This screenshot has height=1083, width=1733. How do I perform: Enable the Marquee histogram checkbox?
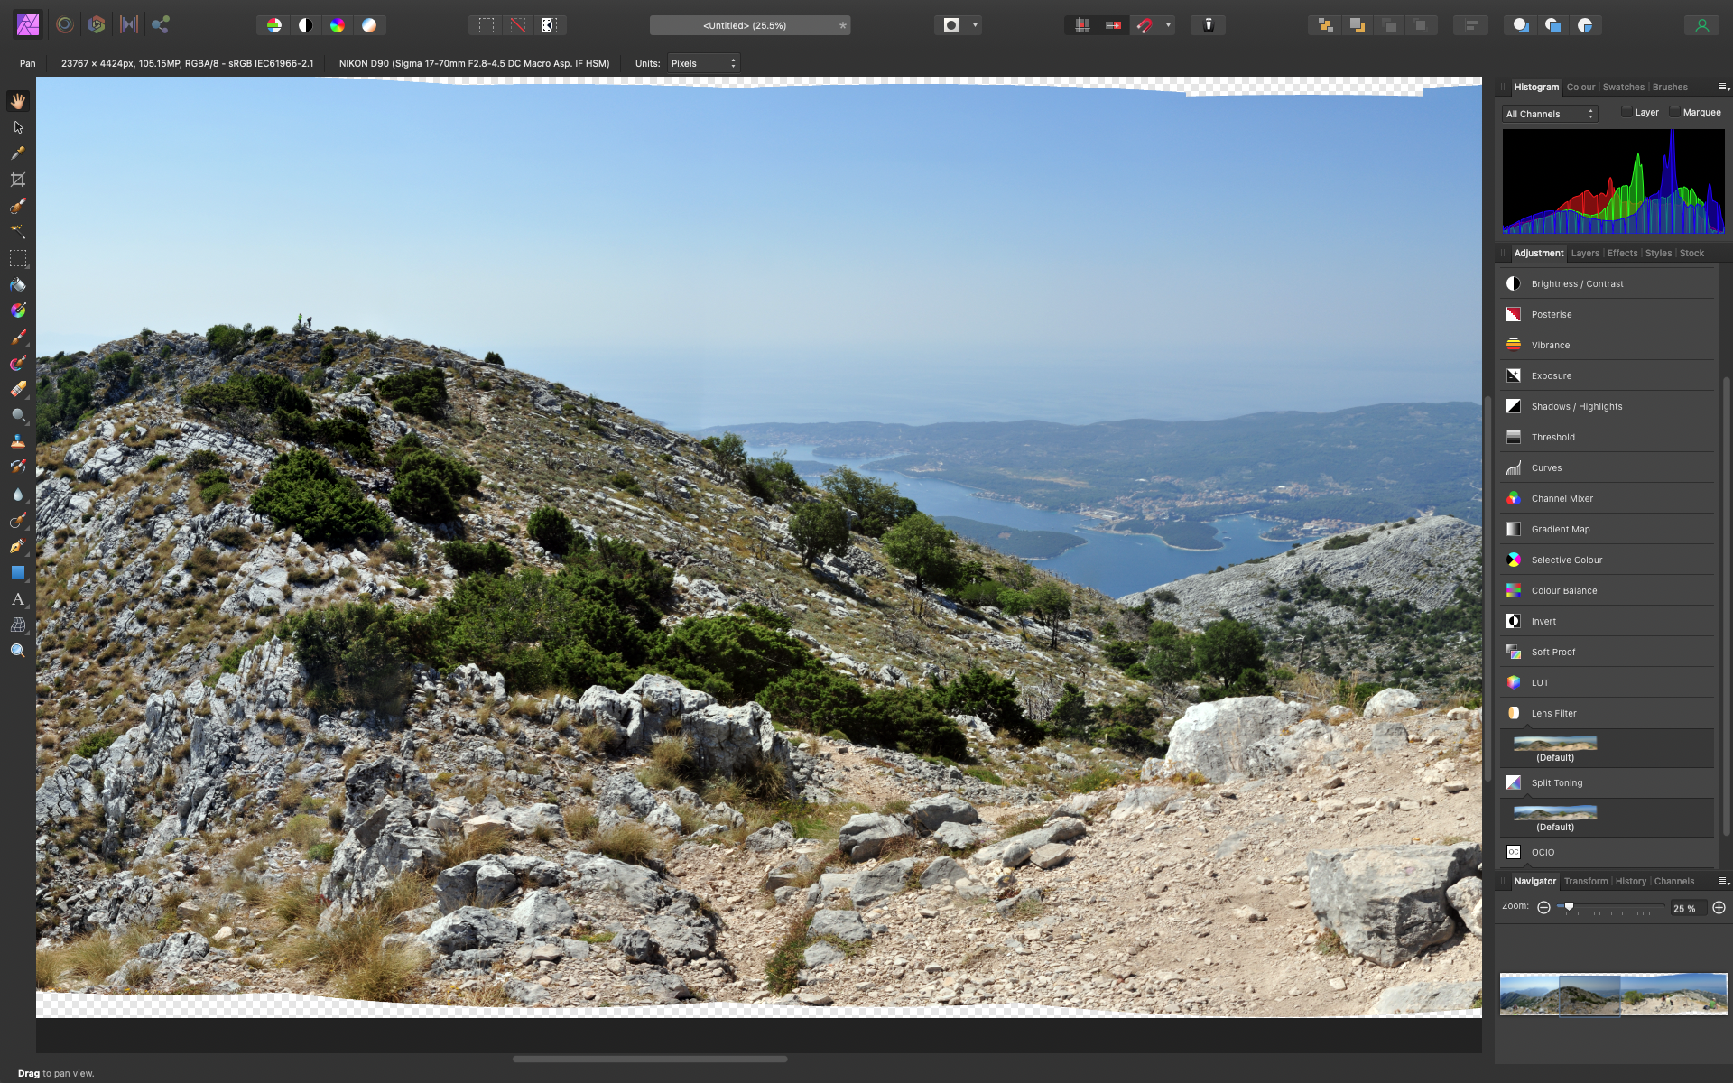coord(1676,112)
